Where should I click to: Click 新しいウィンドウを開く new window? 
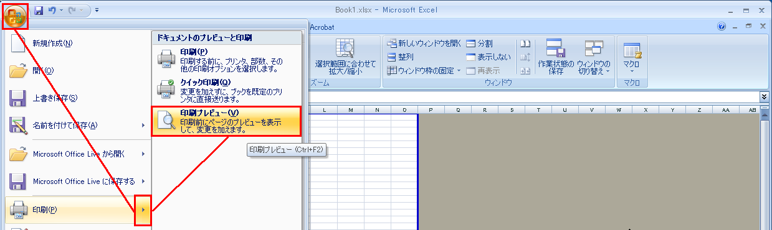point(424,44)
